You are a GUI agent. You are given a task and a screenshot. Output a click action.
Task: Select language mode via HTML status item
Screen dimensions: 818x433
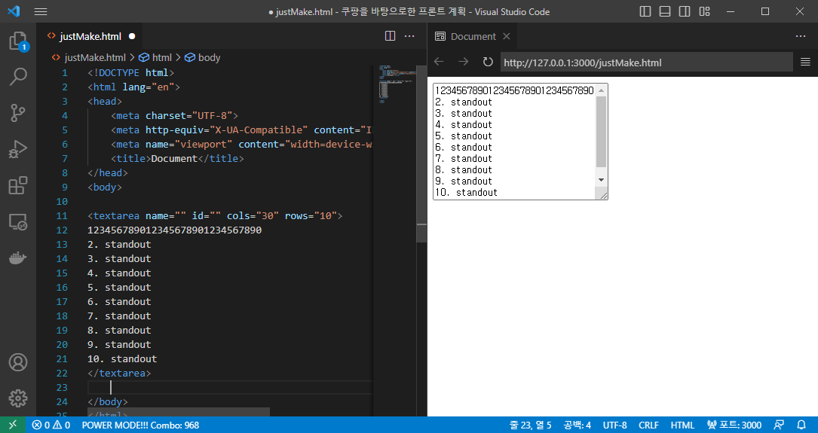tap(682, 425)
